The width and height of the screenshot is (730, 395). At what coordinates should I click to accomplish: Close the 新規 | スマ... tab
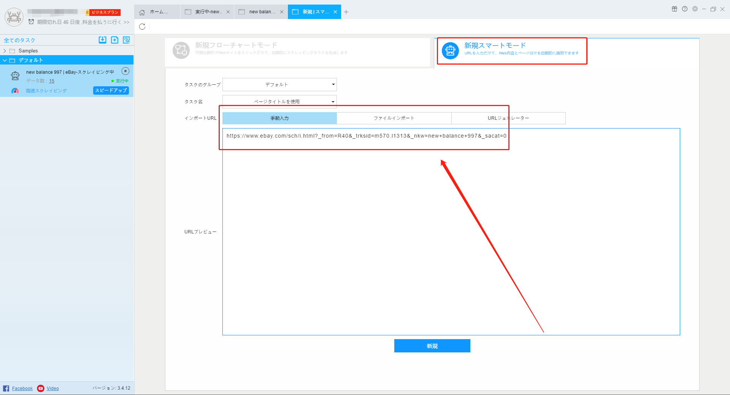point(335,12)
